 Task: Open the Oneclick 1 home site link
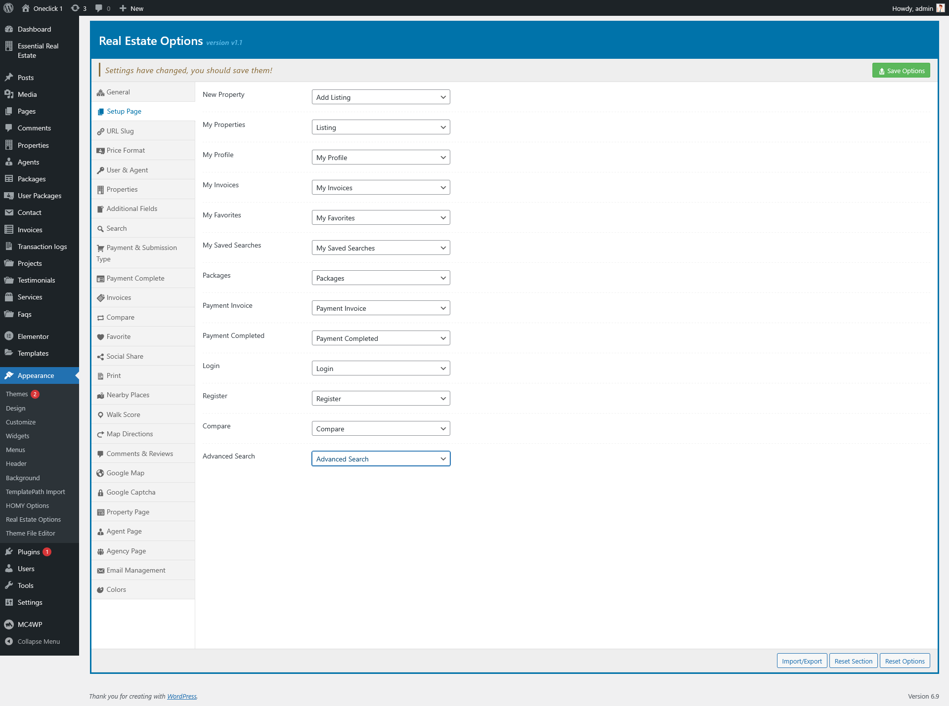tap(42, 8)
